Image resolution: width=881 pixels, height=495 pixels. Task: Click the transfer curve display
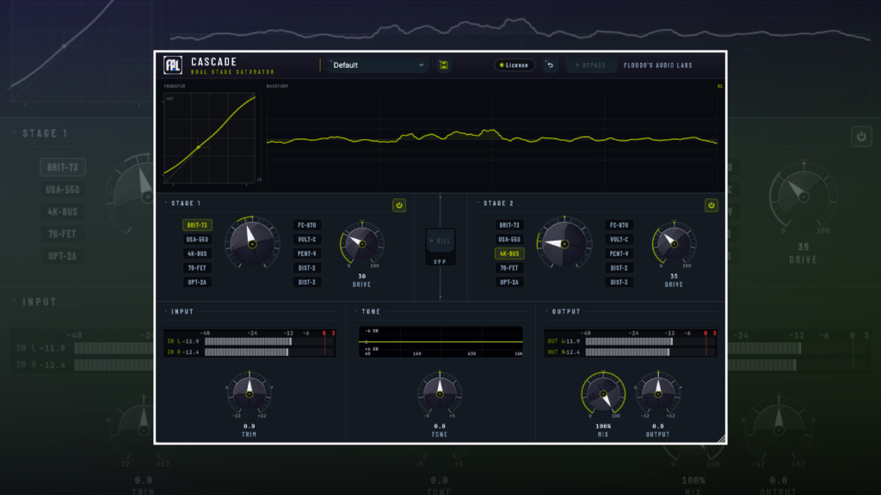tap(210, 138)
